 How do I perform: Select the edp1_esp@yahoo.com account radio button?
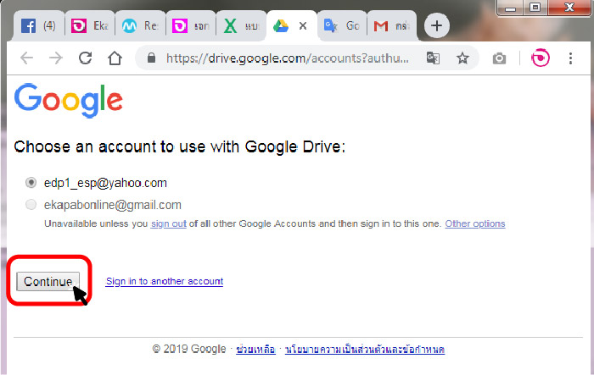click(x=31, y=183)
